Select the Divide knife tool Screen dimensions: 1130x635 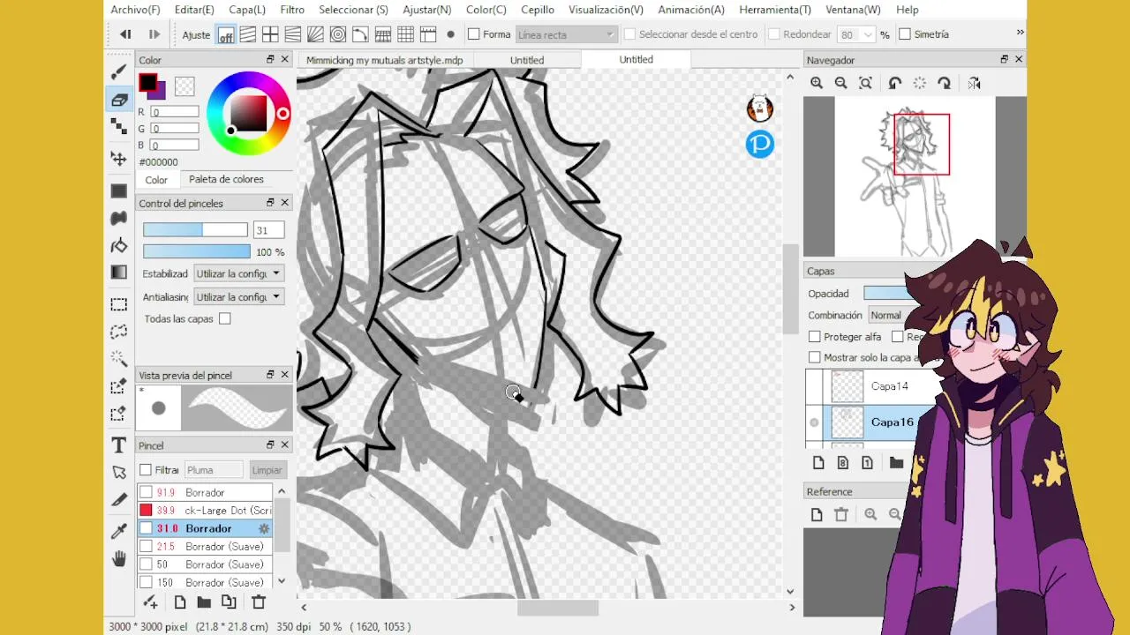click(118, 500)
